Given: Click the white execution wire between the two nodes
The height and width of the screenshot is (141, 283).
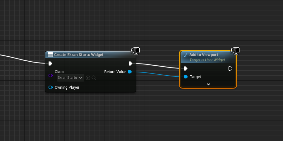Looking at the screenshot, I should pos(157,65).
